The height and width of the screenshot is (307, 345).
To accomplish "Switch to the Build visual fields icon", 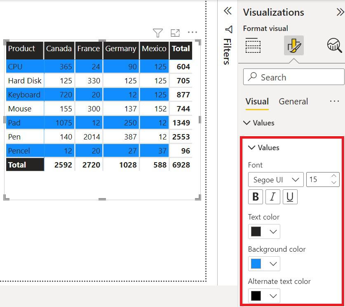I will 253,45.
